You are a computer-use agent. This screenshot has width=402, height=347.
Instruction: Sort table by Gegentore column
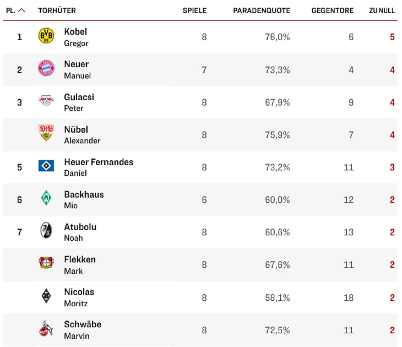pyautogui.click(x=332, y=10)
